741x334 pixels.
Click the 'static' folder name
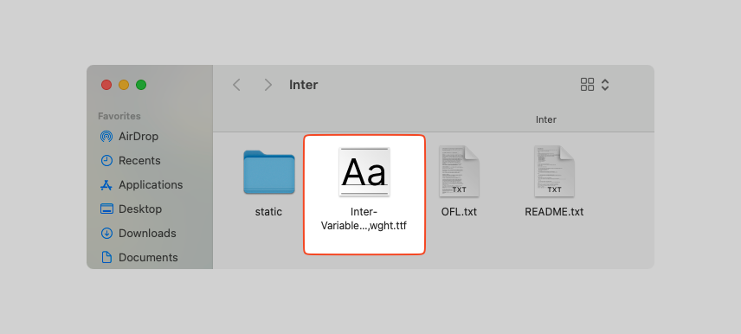(x=268, y=212)
